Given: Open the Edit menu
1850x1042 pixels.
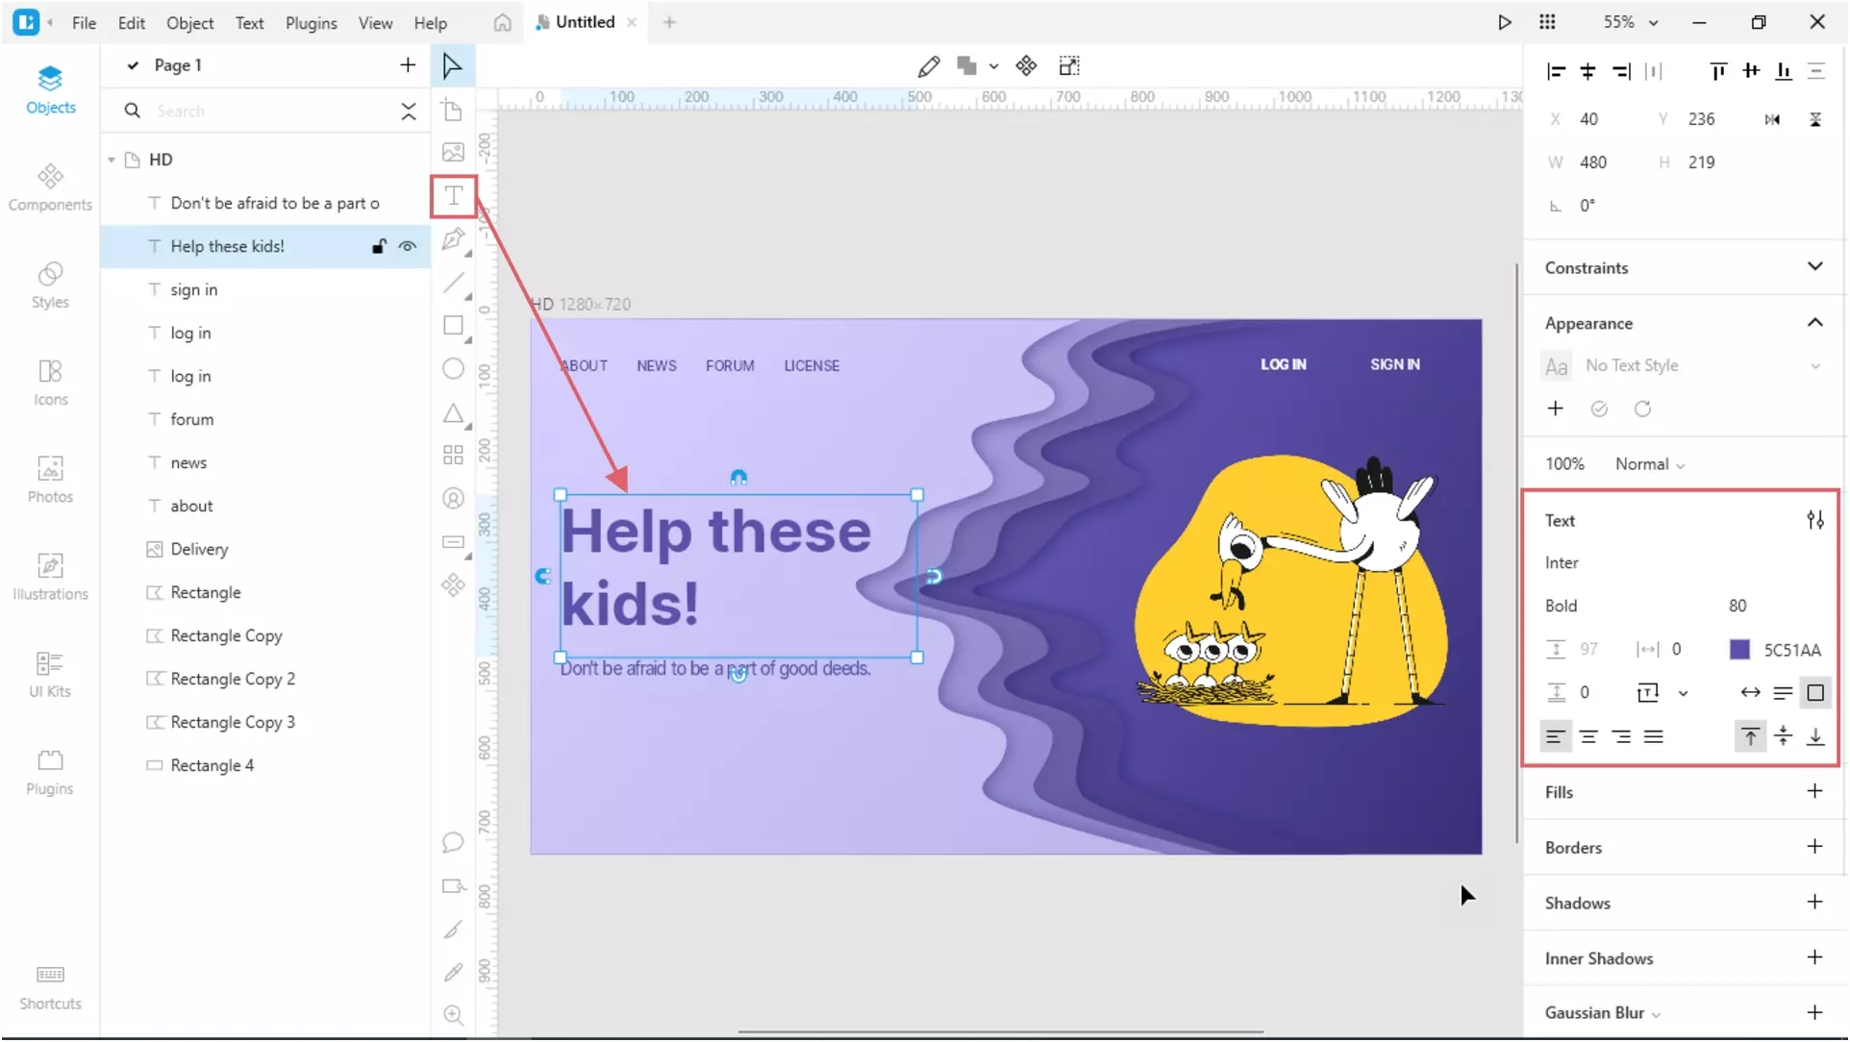Looking at the screenshot, I should [132, 23].
